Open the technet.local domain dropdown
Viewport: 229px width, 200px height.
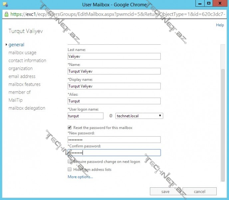point(139,116)
